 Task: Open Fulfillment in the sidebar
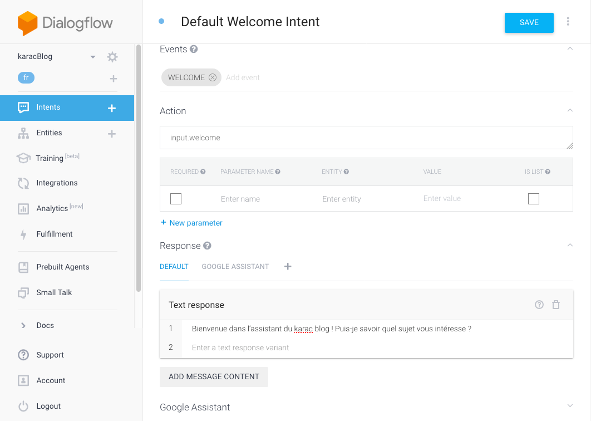tap(55, 234)
